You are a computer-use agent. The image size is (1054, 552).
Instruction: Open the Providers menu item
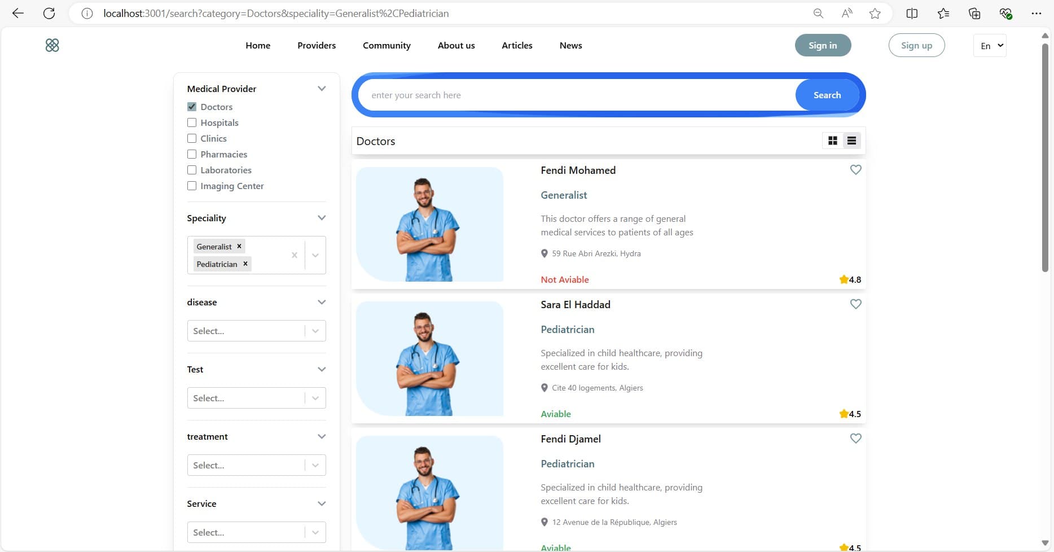pos(317,46)
